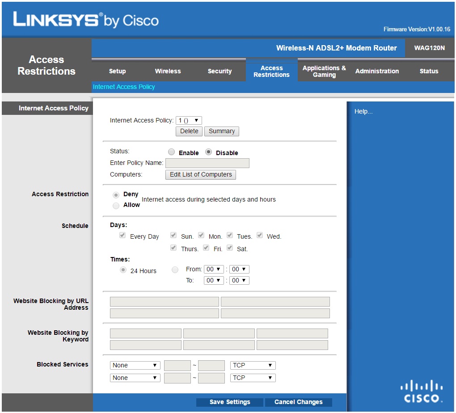This screenshot has height=413, width=456.
Task: Toggle the Mon. checkbox
Action: tap(201, 235)
